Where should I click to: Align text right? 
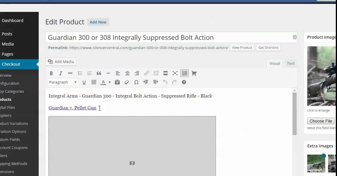[x=137, y=73]
